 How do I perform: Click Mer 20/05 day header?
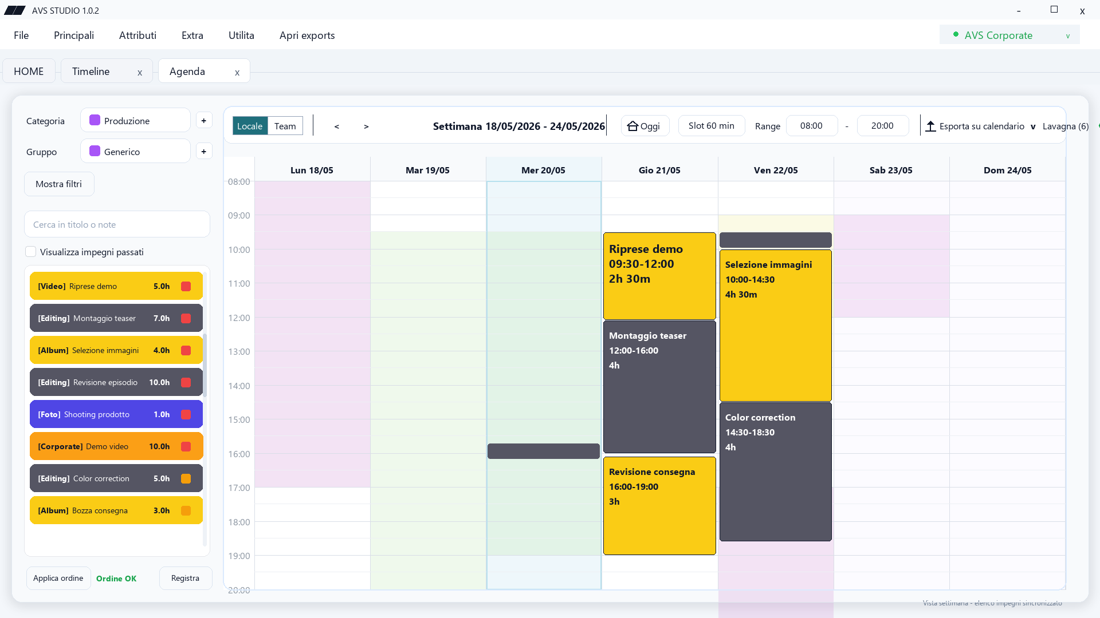coord(544,170)
